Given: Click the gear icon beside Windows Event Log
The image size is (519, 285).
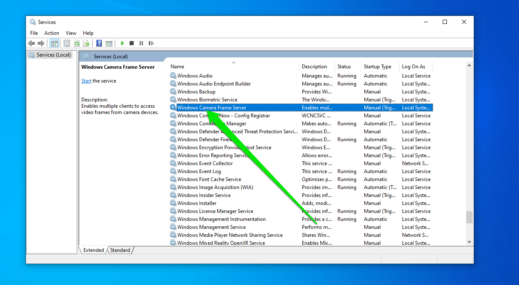Looking at the screenshot, I should [x=173, y=171].
